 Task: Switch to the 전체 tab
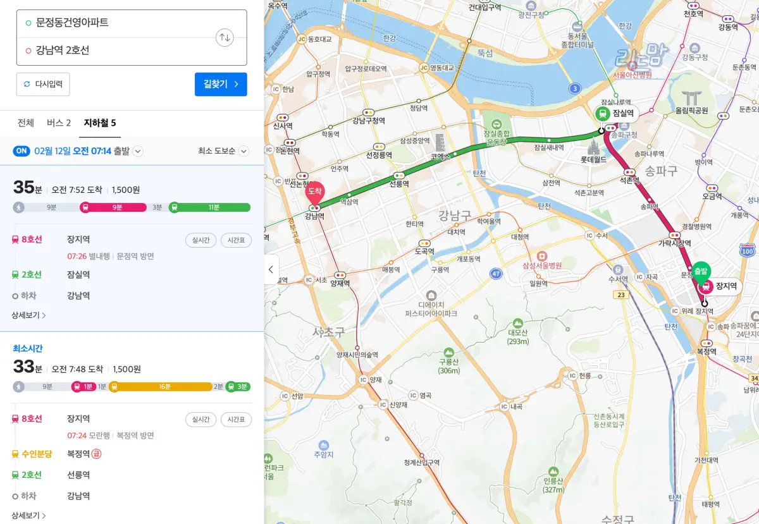coord(26,123)
